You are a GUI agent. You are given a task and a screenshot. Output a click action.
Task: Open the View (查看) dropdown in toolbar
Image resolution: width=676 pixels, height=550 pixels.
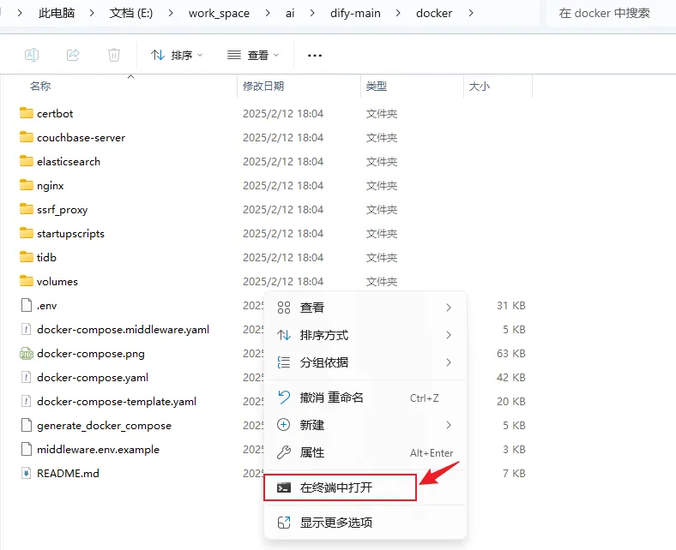[255, 55]
